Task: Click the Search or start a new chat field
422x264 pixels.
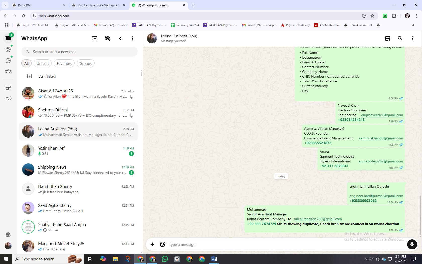Action: (x=79, y=52)
